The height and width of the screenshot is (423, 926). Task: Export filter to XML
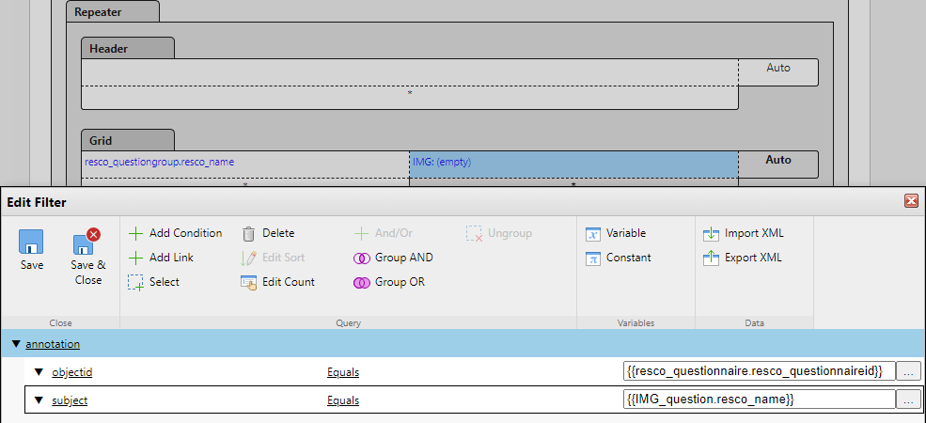(743, 258)
